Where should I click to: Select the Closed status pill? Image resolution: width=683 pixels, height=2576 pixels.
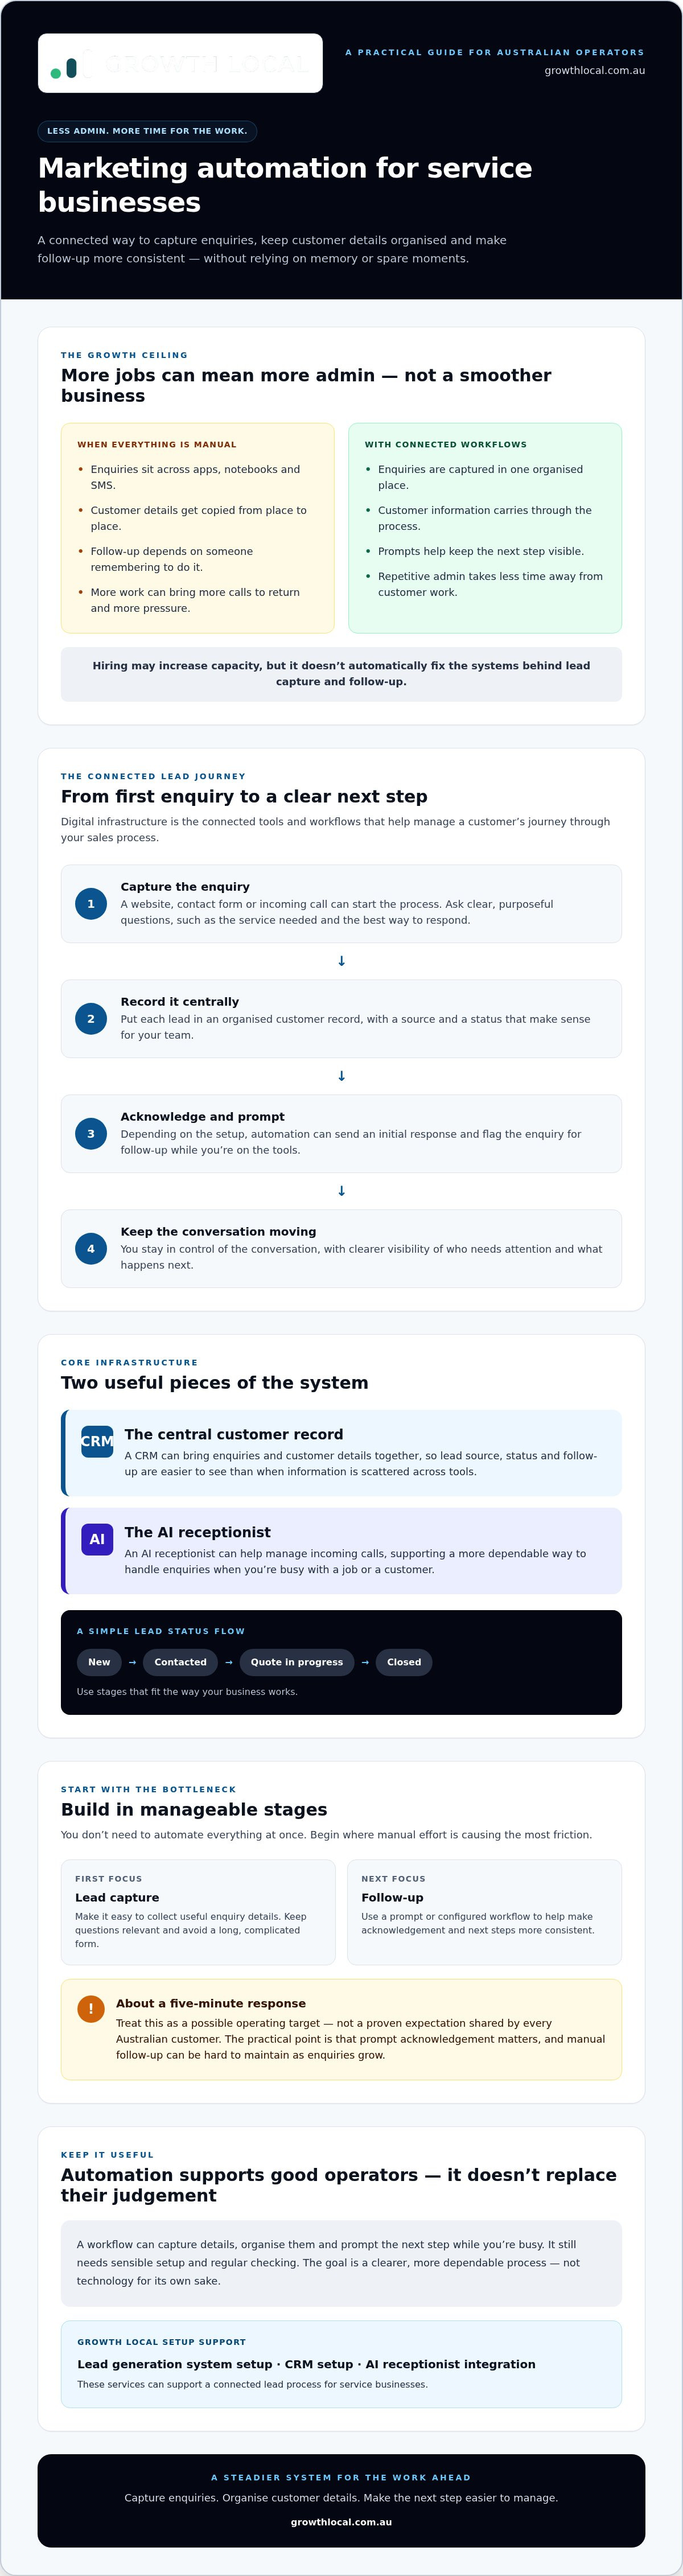point(404,1662)
